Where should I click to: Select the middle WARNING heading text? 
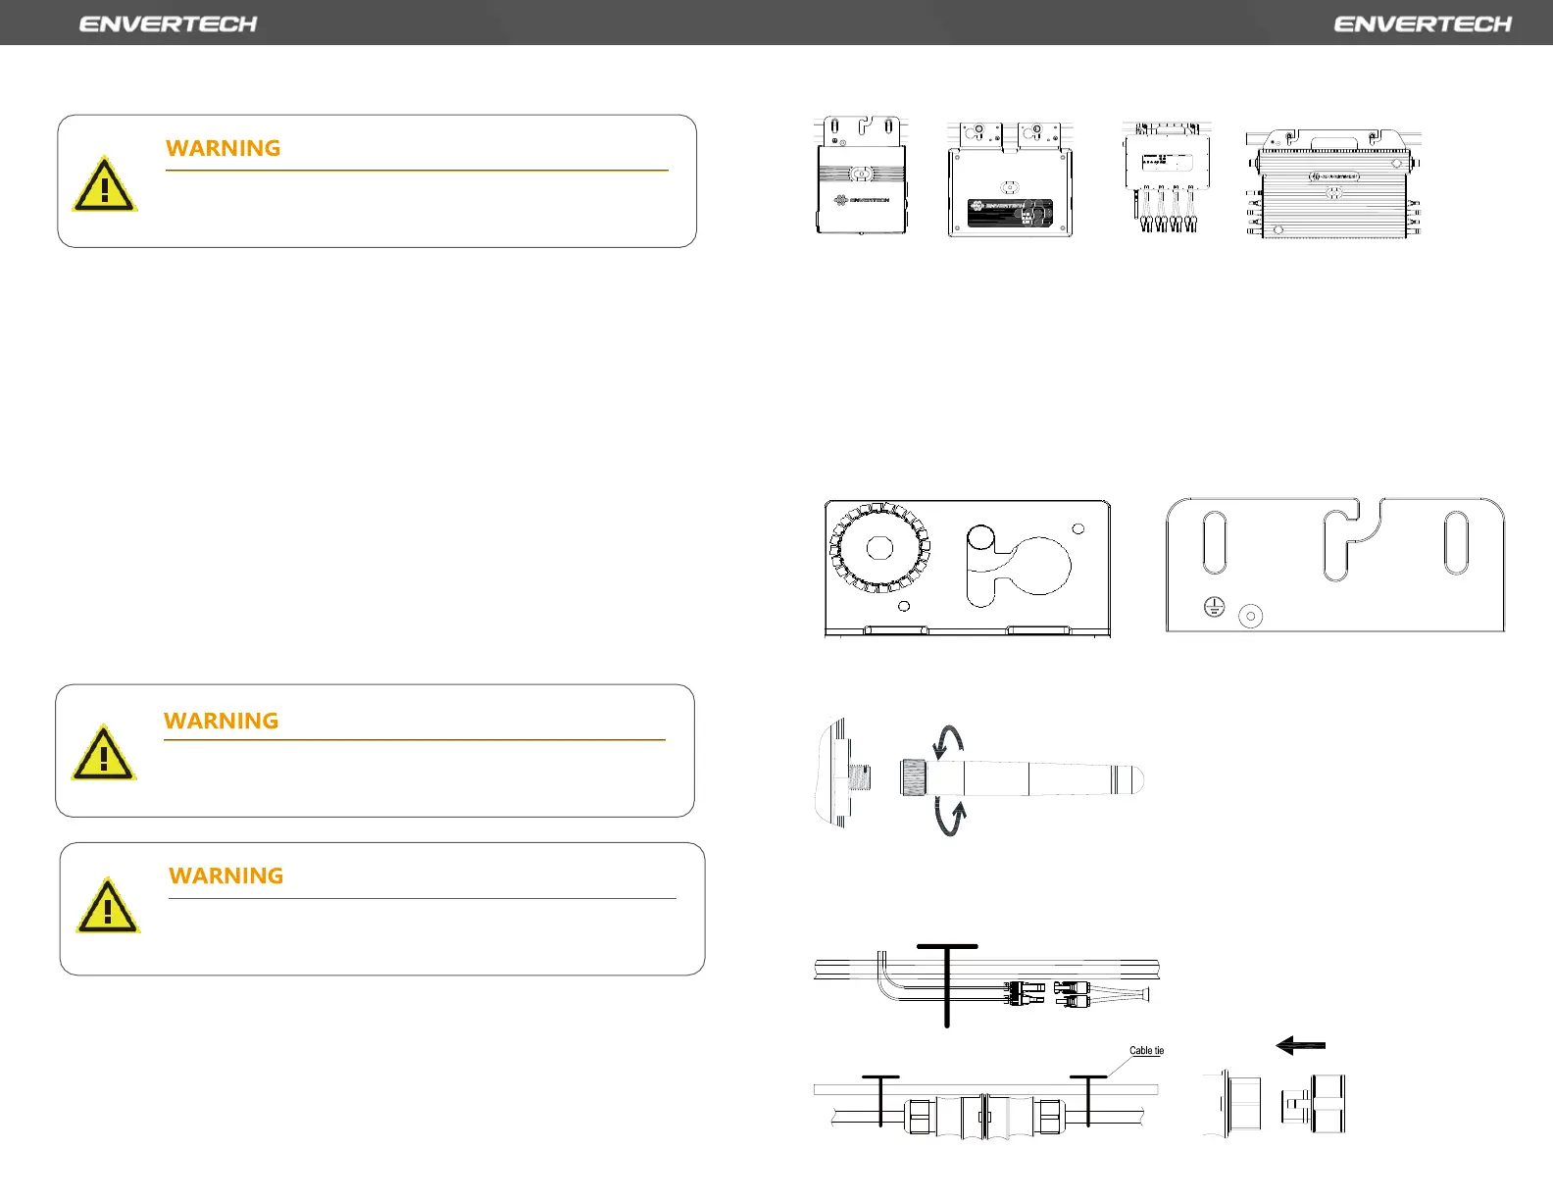click(222, 721)
